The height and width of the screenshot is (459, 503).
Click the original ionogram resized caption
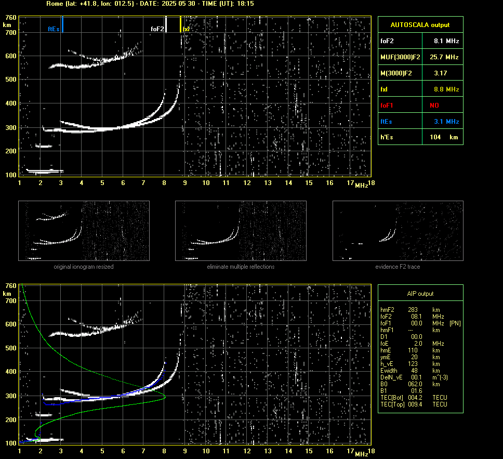tap(84, 267)
